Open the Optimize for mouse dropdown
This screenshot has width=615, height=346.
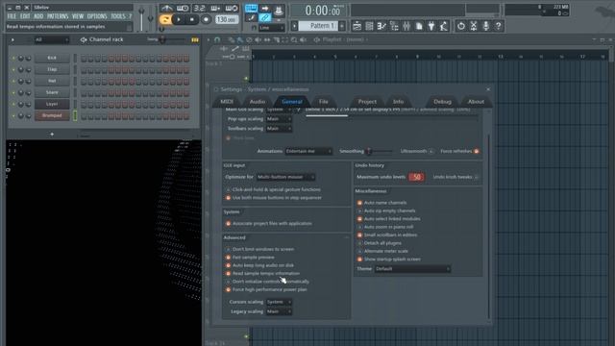[285, 177]
